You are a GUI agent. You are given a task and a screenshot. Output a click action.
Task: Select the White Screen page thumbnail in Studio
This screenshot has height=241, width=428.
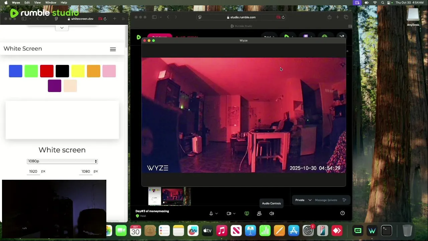(x=154, y=196)
